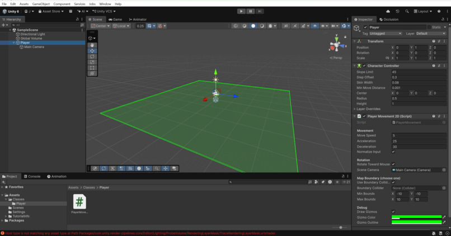Select the Hand view tool
This screenshot has height=236, width=451.
pos(92,45)
